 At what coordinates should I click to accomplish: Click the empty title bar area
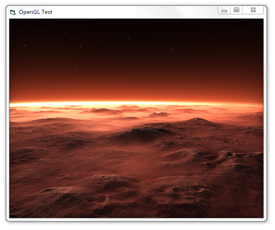coord(134,12)
